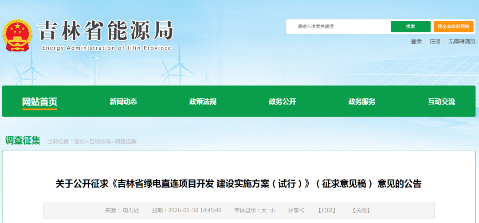Open the 注册 register link
The width and height of the screenshot is (479, 223).
click(435, 42)
